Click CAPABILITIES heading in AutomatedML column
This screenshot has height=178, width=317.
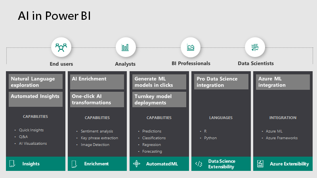coord(159,117)
